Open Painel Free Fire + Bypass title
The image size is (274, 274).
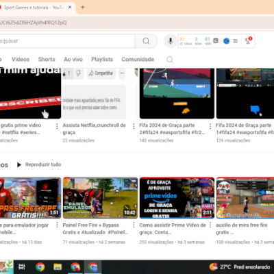point(95,229)
